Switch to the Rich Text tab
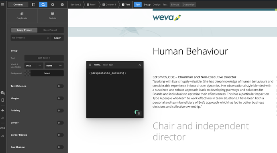Image resolution: width=277 pixels, height=153 pixels. (x=108, y=65)
